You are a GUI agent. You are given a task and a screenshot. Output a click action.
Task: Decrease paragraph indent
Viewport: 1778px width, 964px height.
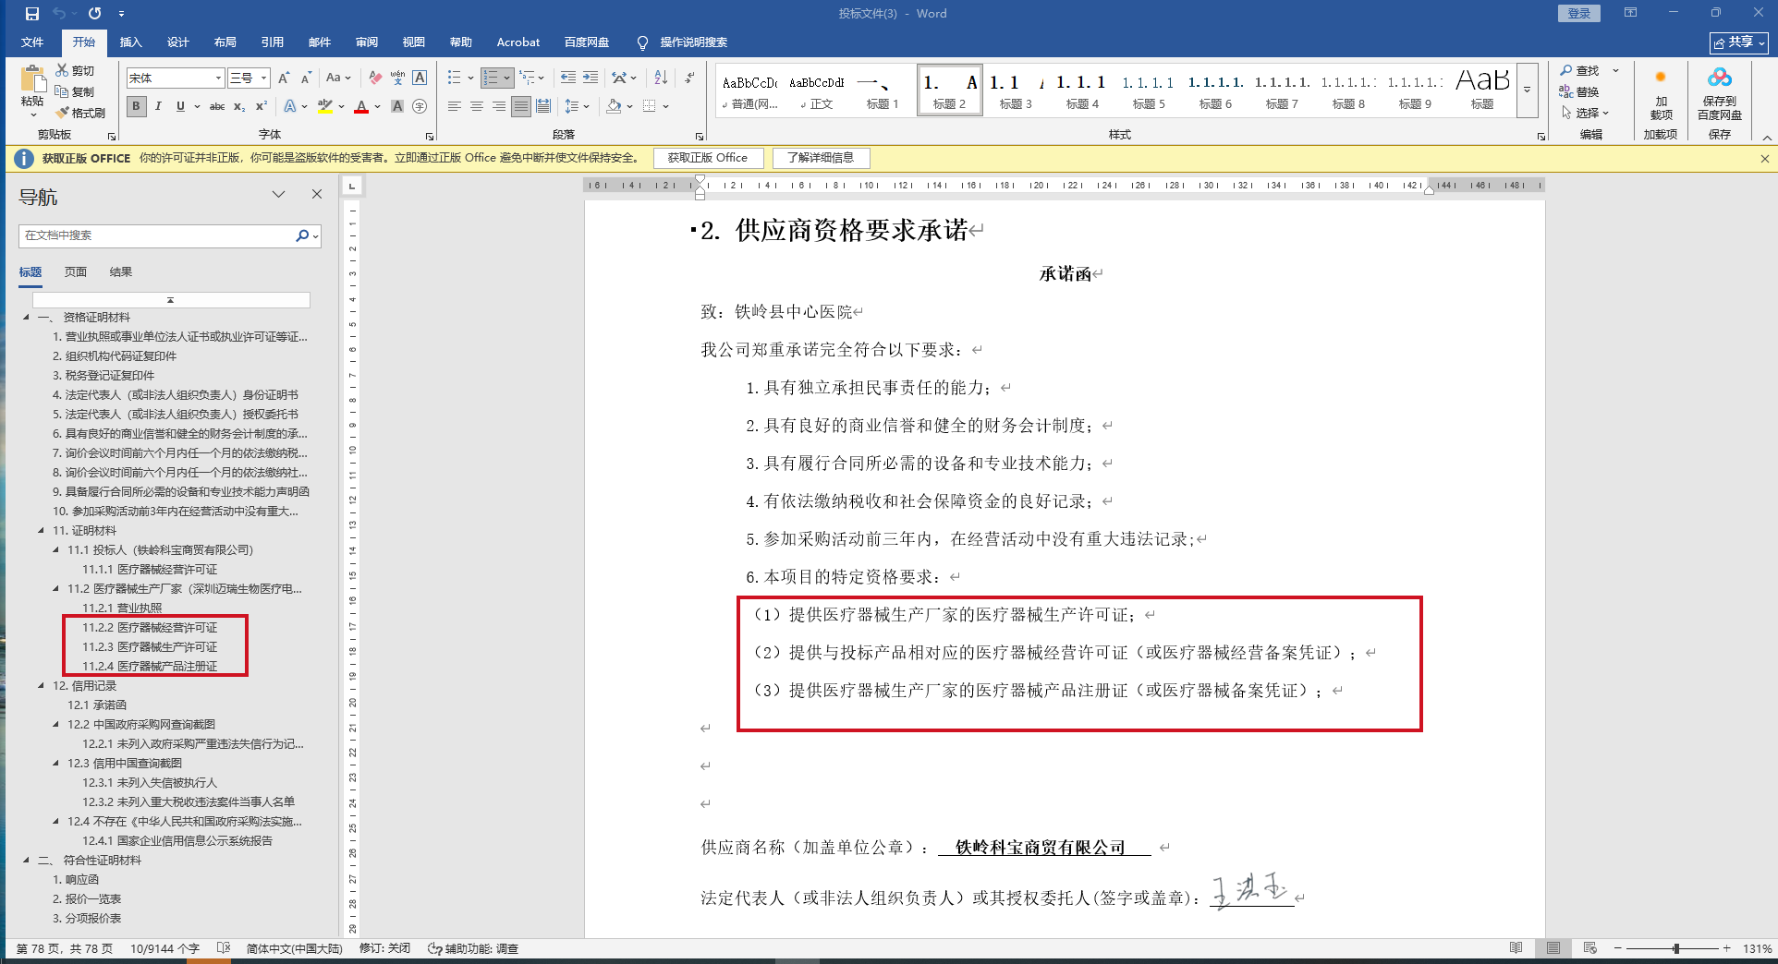point(567,78)
